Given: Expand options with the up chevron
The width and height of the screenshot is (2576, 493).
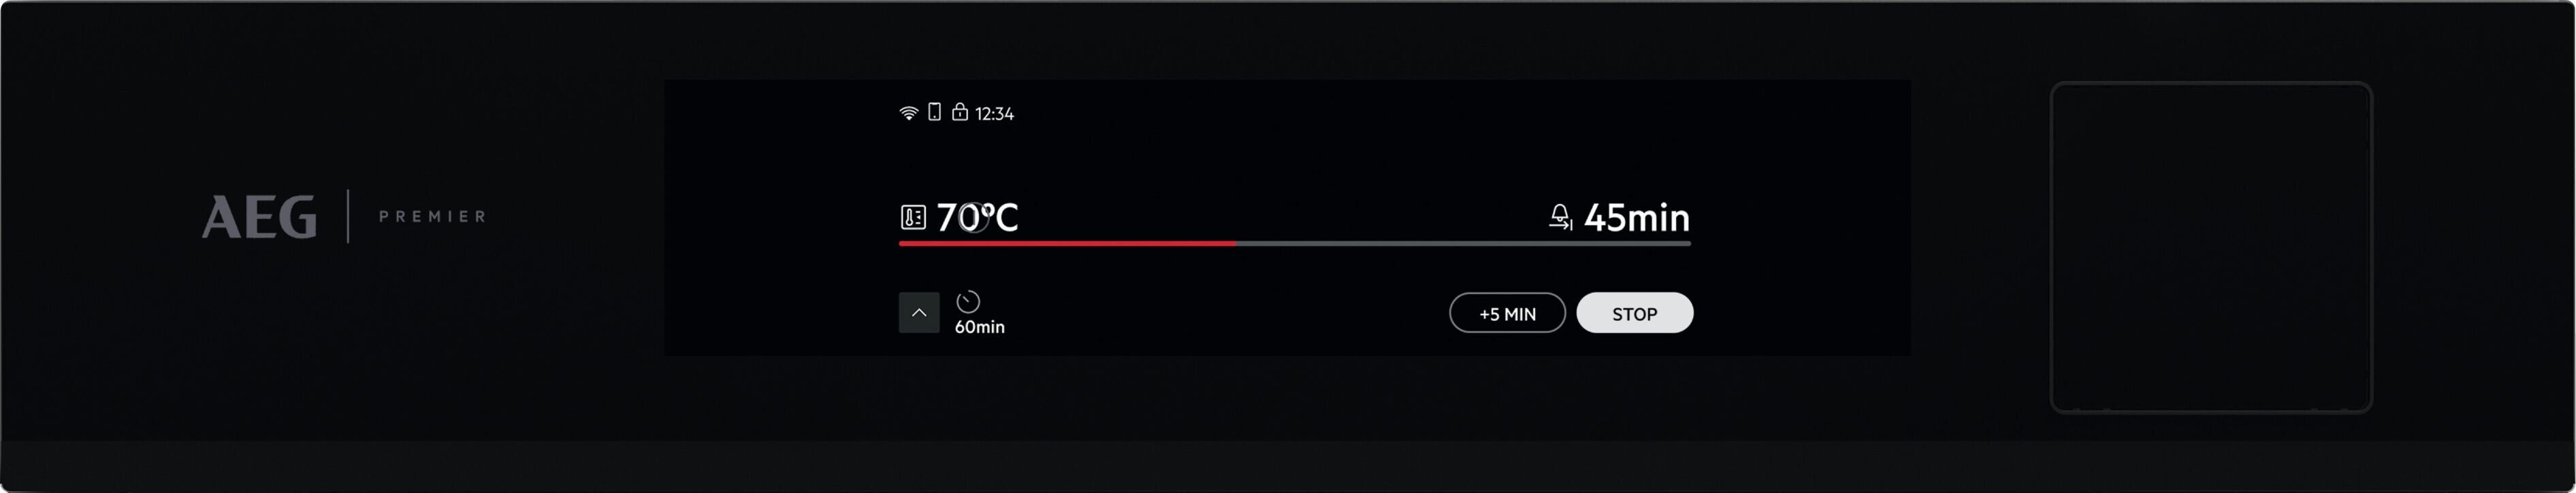Looking at the screenshot, I should [x=919, y=312].
